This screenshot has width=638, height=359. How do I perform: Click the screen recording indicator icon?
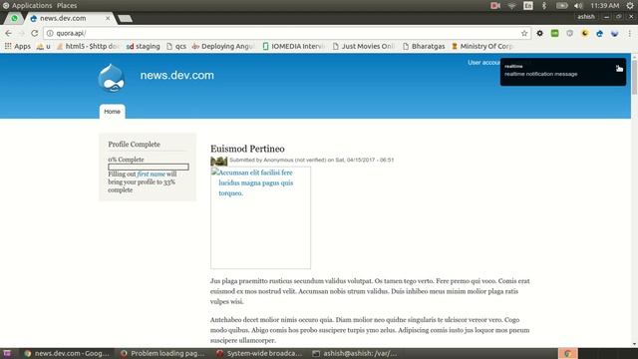(495, 6)
